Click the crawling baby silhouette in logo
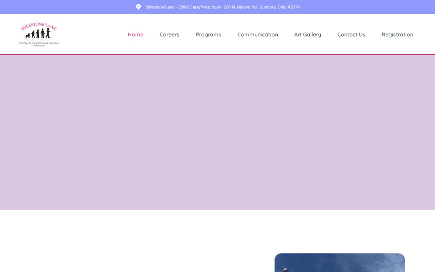 point(28,36)
